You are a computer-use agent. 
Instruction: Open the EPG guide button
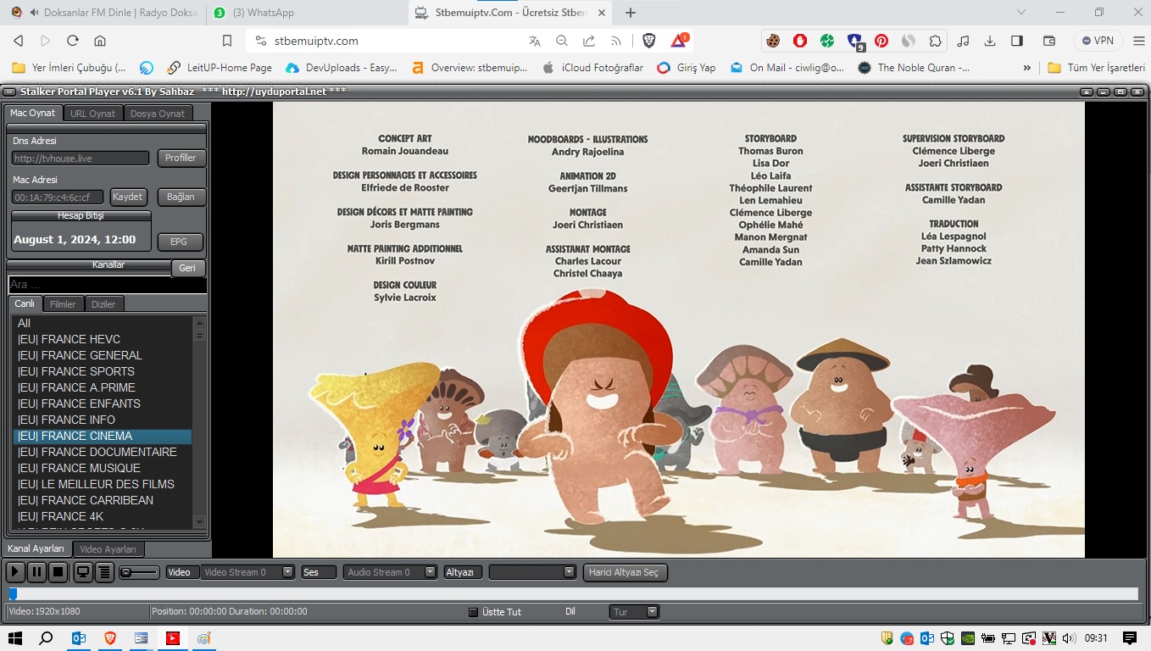(180, 242)
